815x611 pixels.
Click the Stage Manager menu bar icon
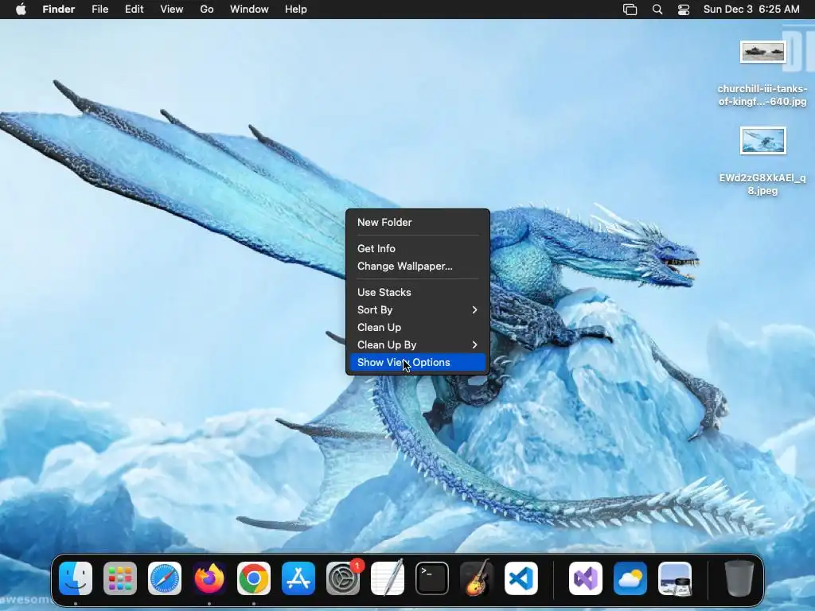pos(630,10)
